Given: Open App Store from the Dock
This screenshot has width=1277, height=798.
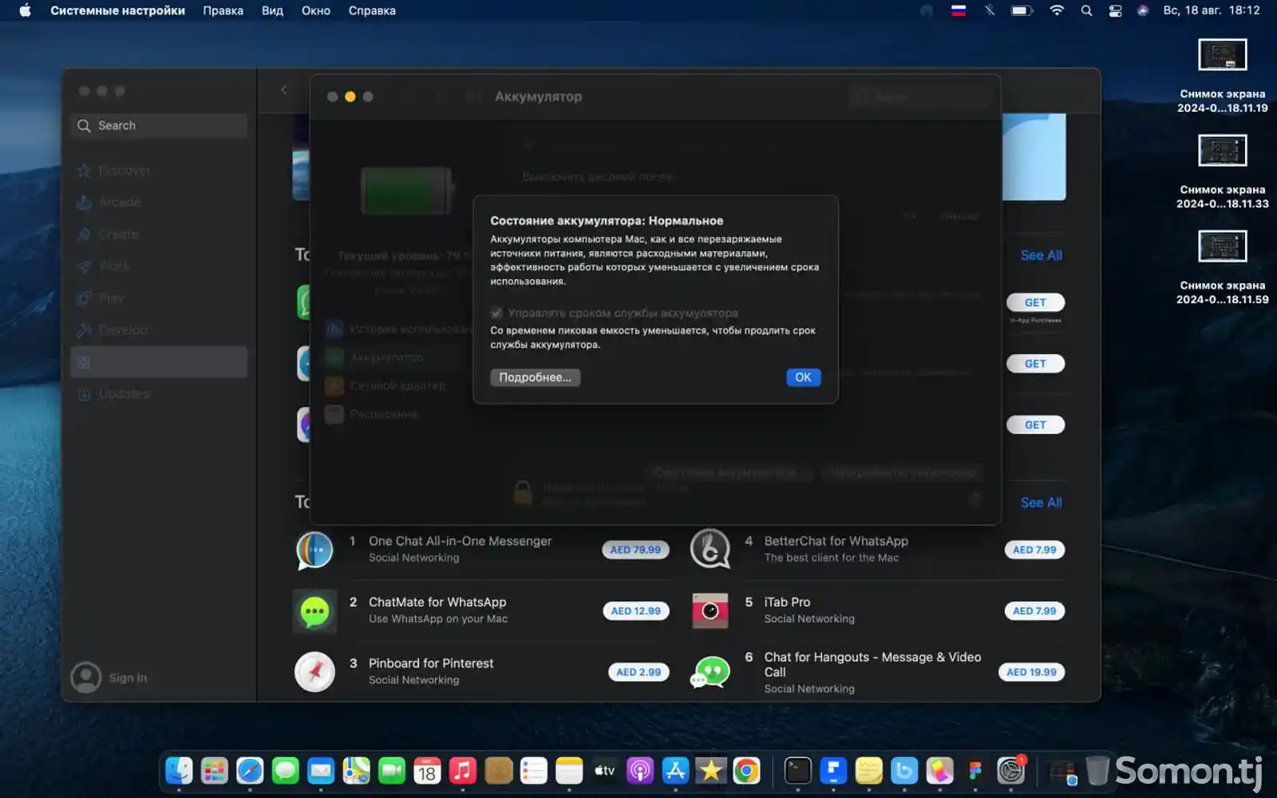Looking at the screenshot, I should pyautogui.click(x=675, y=771).
